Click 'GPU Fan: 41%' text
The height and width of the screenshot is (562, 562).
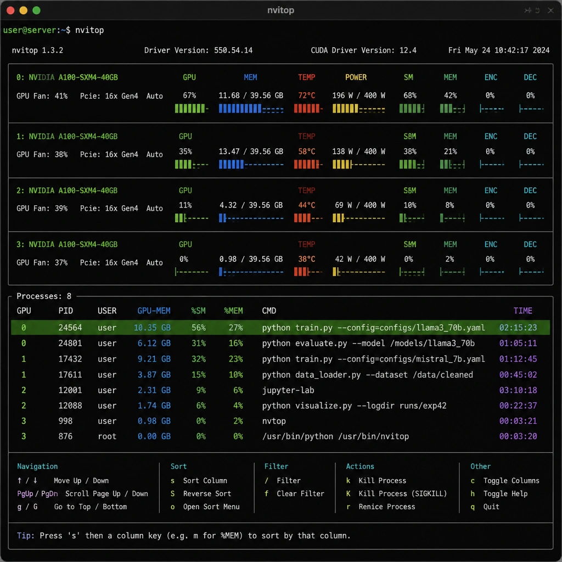(x=42, y=96)
